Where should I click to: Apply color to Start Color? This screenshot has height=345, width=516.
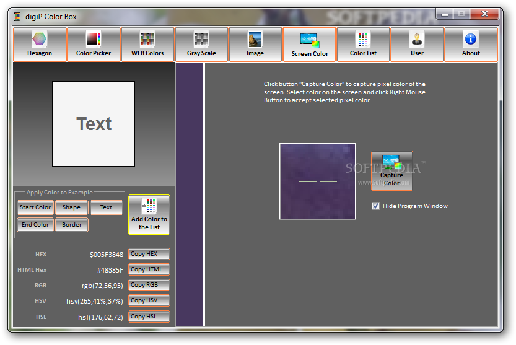click(x=35, y=207)
